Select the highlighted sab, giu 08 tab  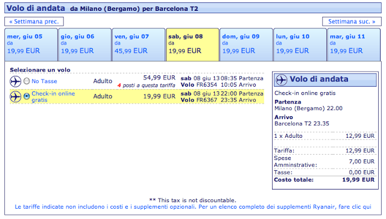pos(192,45)
